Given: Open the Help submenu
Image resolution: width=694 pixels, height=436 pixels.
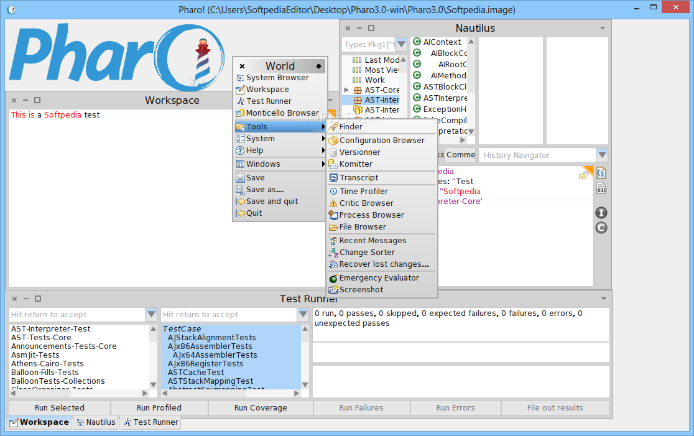Looking at the screenshot, I should pyautogui.click(x=280, y=151).
